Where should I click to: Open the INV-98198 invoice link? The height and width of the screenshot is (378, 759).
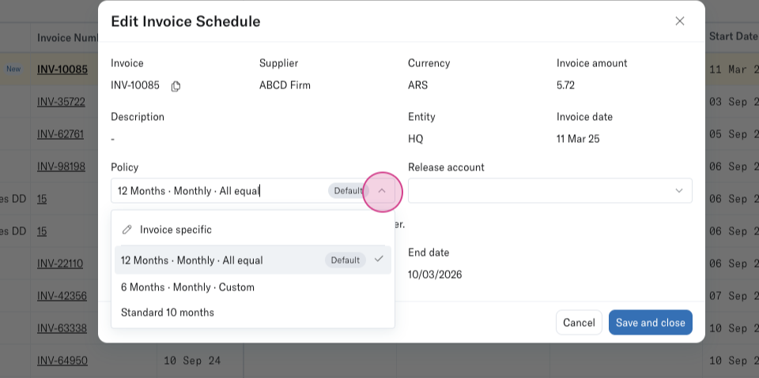coord(61,167)
